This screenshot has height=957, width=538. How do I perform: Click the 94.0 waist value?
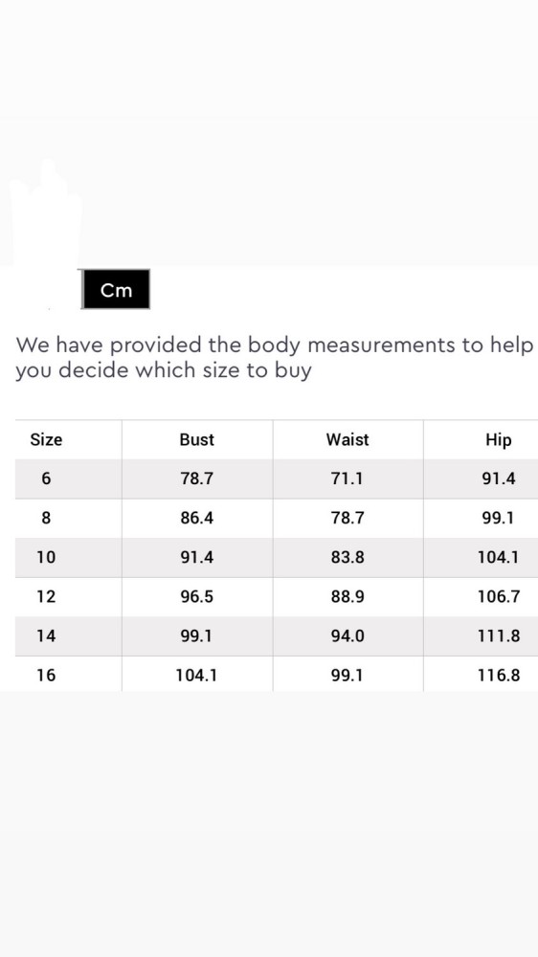(x=347, y=636)
